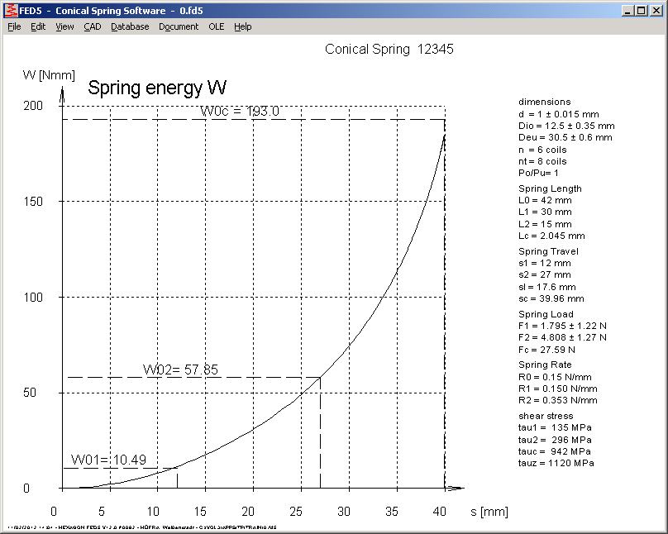668x534 pixels.
Task: Click the 'Spring energy W' chart title
Action: tap(157, 88)
